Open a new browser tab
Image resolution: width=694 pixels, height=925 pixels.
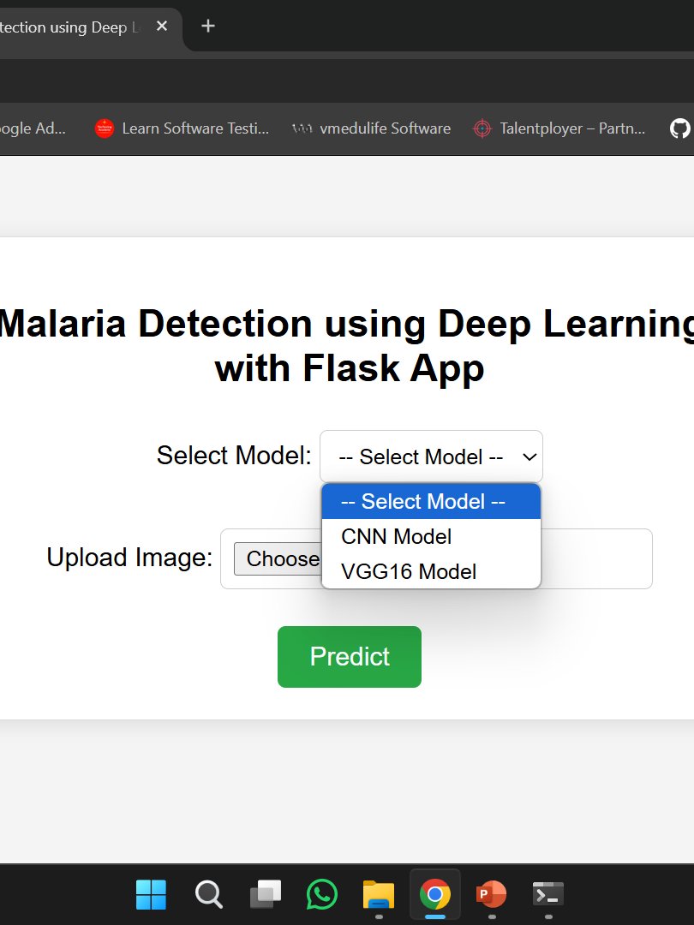(x=207, y=27)
